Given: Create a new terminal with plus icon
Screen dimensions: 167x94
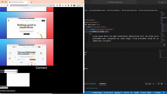Looking at the screenshot, I should (x=153, y=84).
